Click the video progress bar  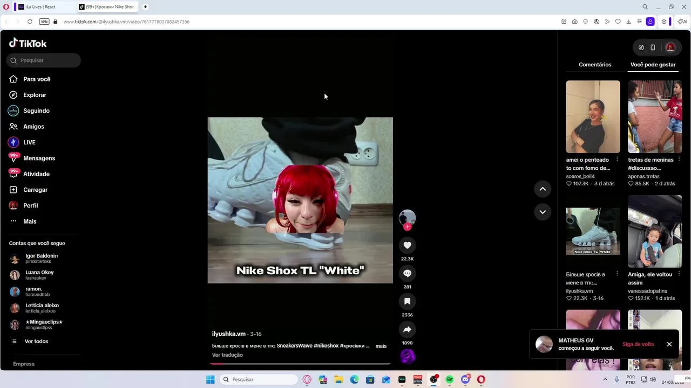[x=300, y=364]
